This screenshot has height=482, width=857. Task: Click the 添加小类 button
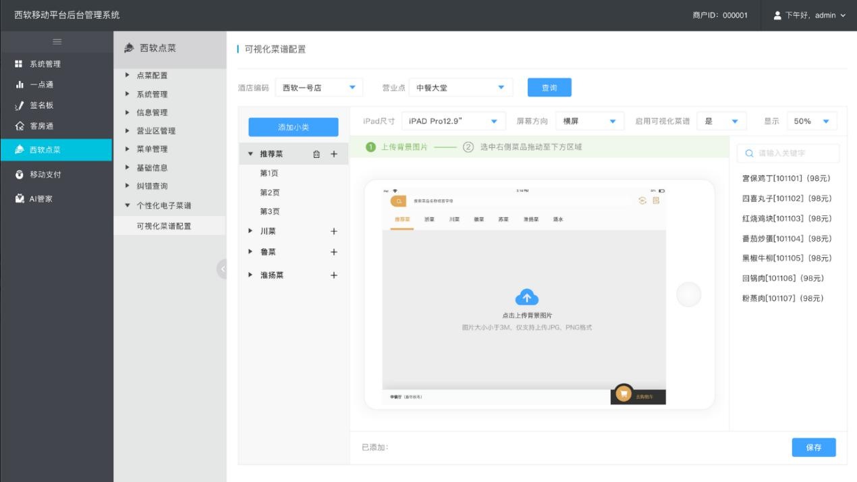point(294,127)
